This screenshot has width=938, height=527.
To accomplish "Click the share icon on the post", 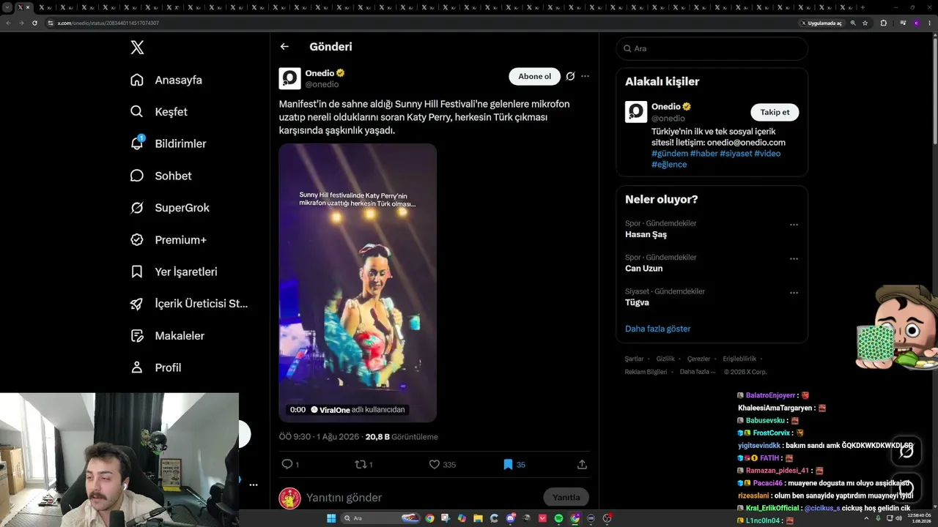I will [582, 464].
